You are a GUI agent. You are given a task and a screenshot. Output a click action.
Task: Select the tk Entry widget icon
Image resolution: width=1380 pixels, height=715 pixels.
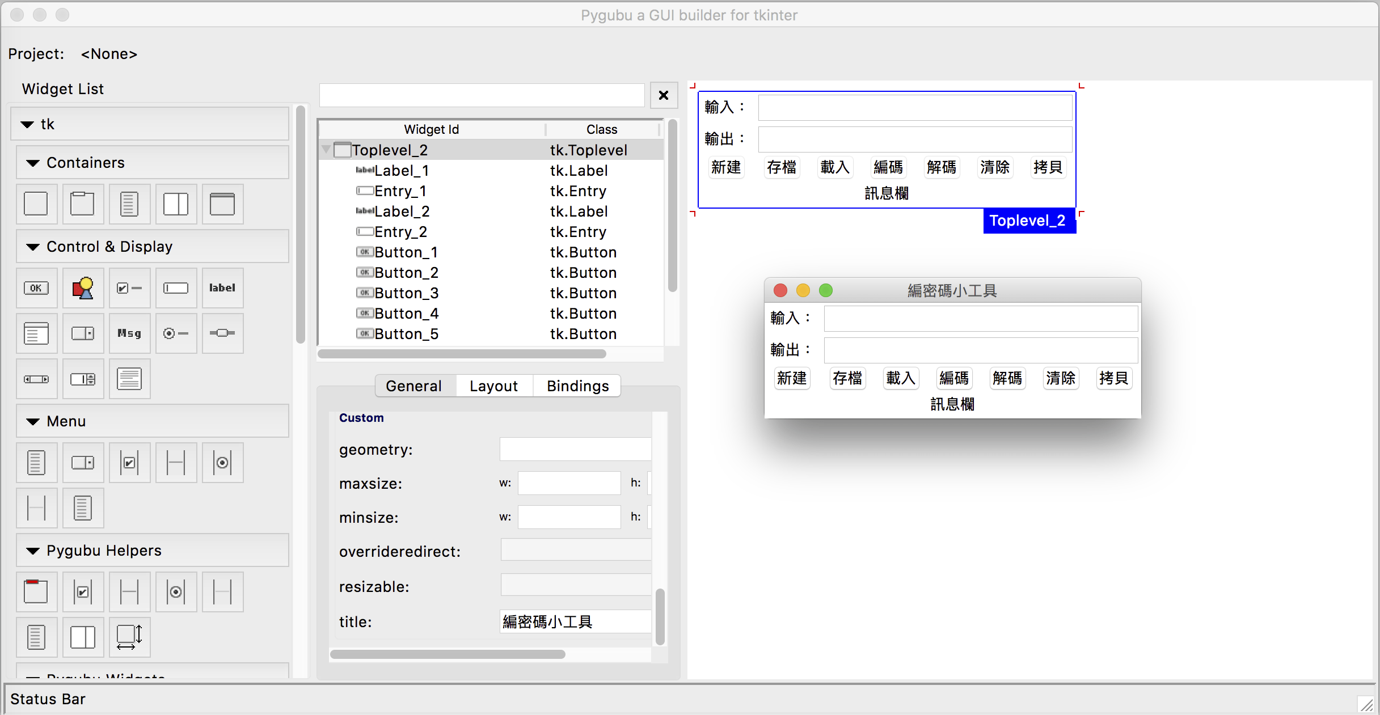[x=176, y=288]
